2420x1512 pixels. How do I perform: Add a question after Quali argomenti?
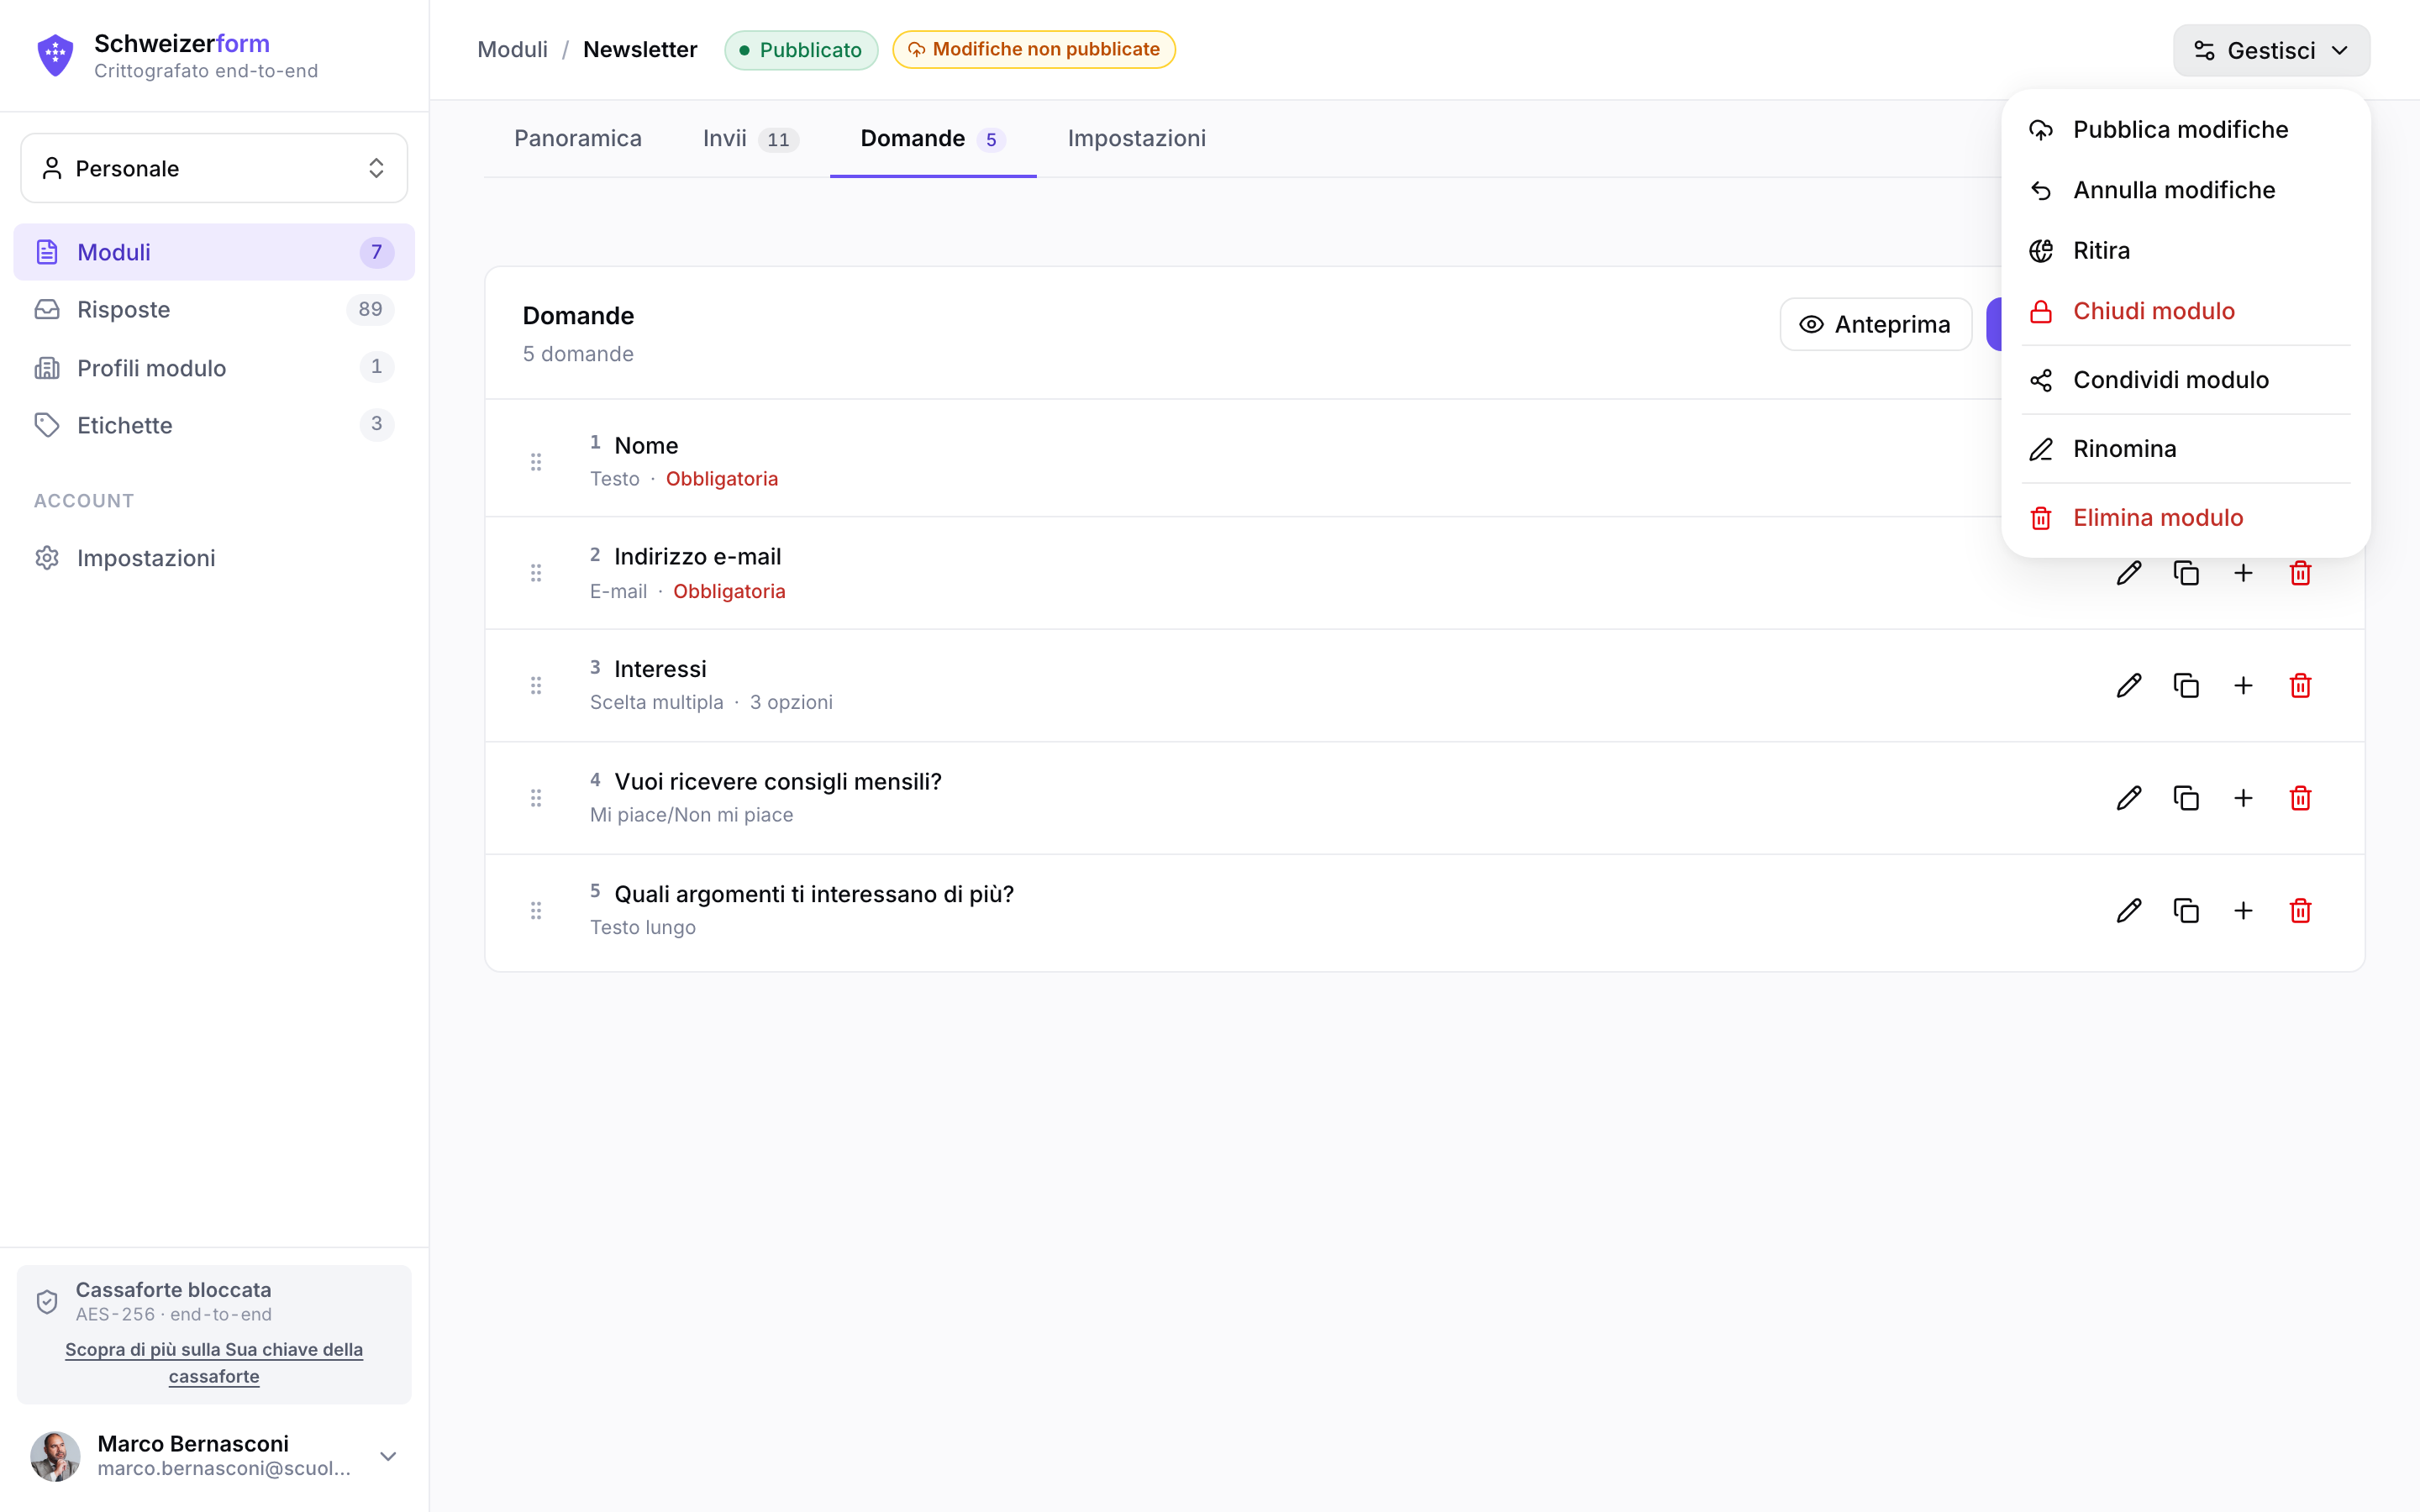(x=2243, y=910)
